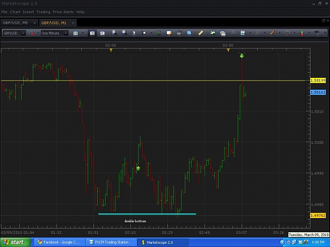Click the save chart image icon

tap(213, 33)
